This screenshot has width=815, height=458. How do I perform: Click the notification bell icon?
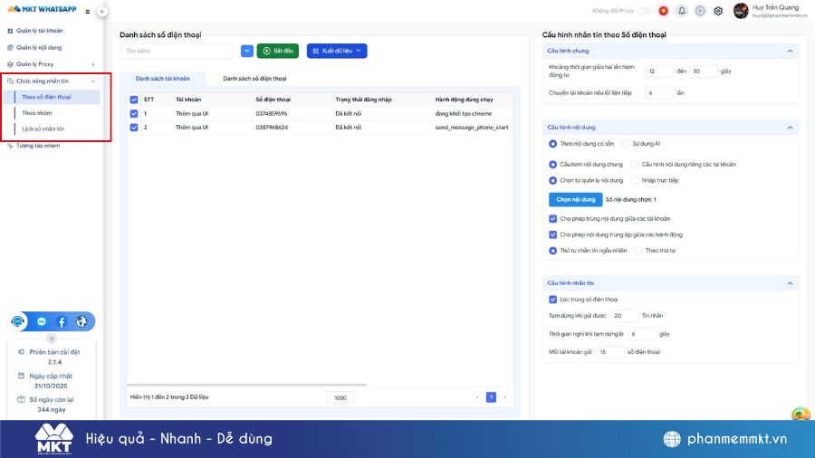coord(682,11)
